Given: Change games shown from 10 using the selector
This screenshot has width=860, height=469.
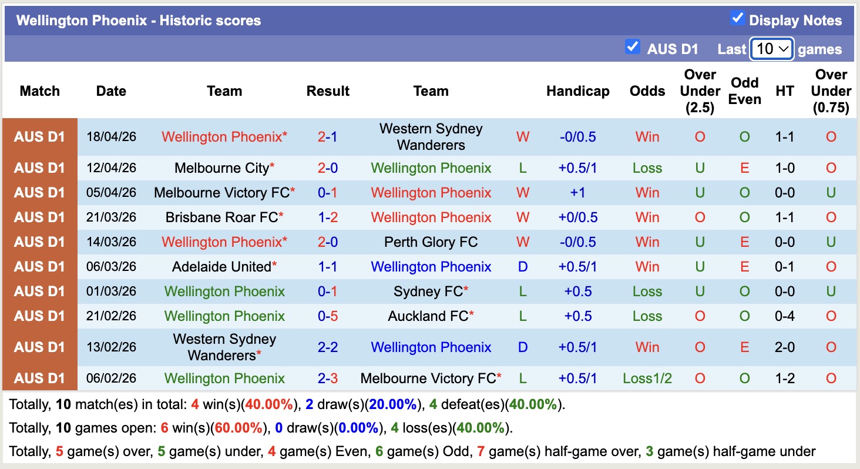Looking at the screenshot, I should [x=771, y=49].
